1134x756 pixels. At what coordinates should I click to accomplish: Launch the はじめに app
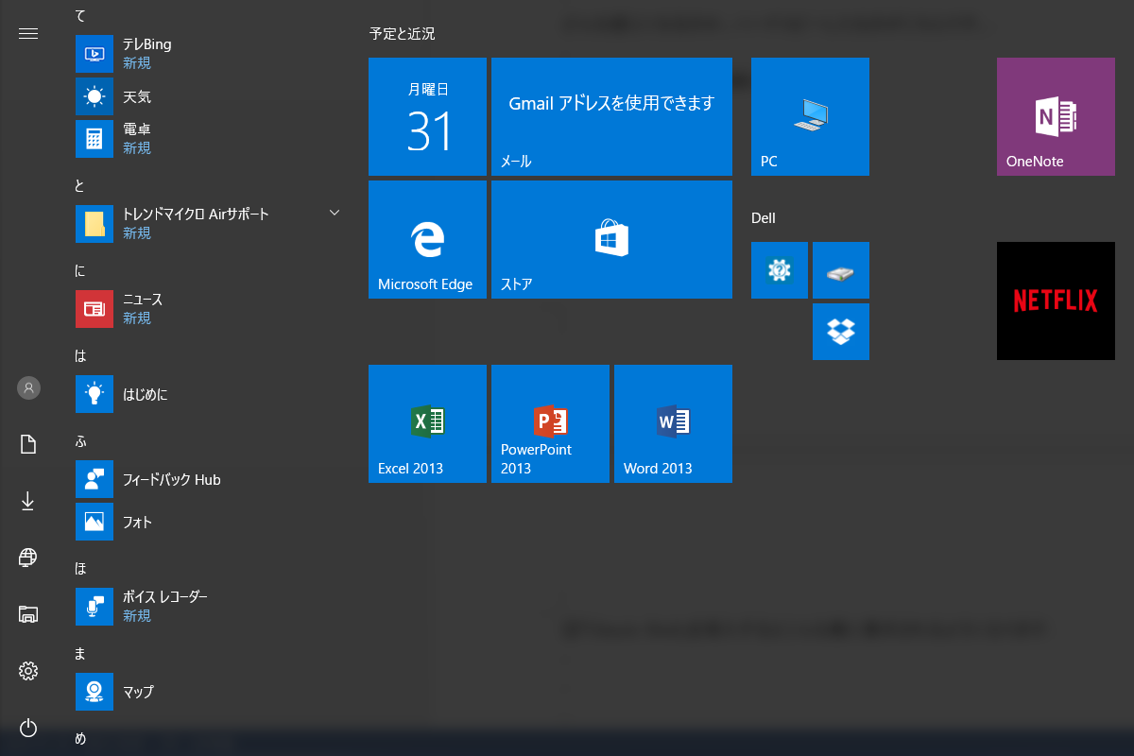pyautogui.click(x=208, y=394)
